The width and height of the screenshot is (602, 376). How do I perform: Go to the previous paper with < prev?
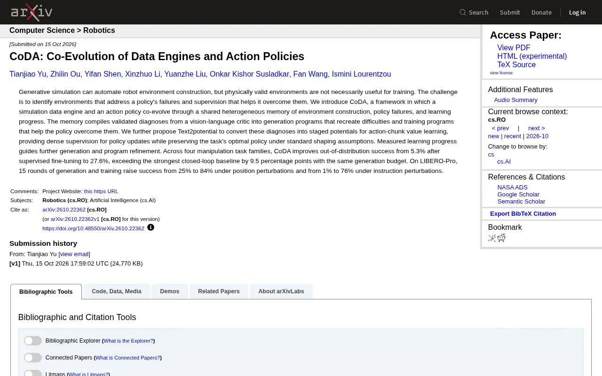point(500,128)
